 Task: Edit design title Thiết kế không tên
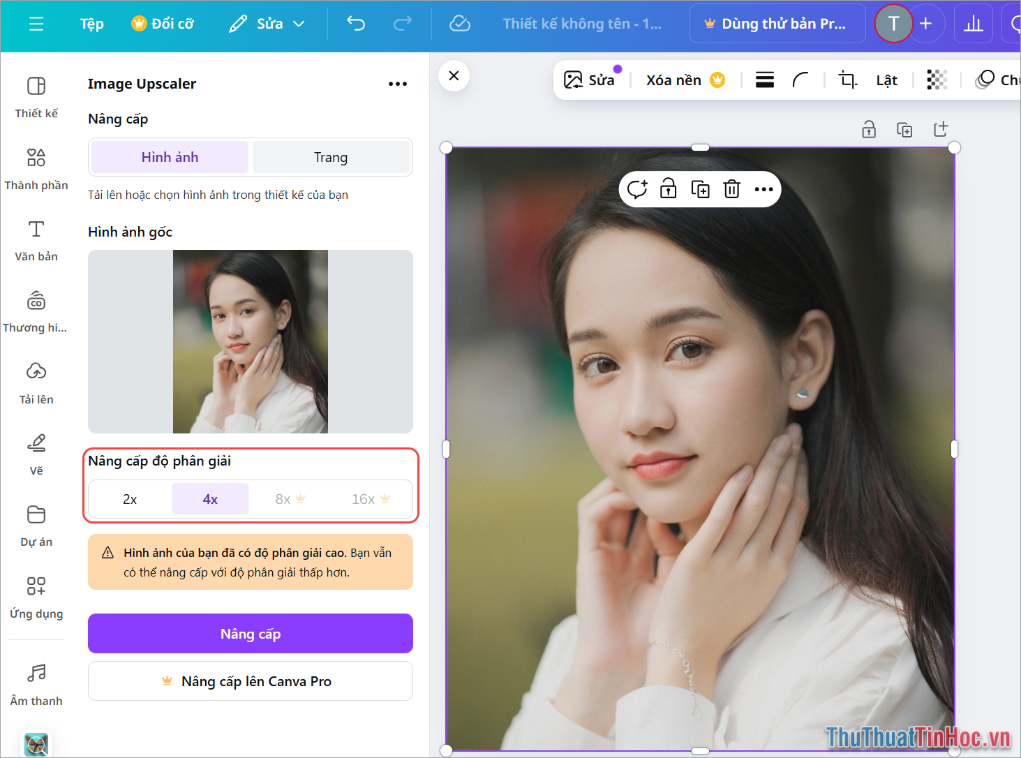[582, 24]
